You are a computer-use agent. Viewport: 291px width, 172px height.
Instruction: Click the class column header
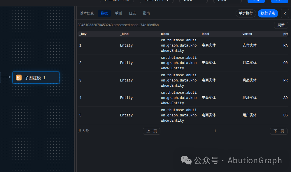(165, 34)
